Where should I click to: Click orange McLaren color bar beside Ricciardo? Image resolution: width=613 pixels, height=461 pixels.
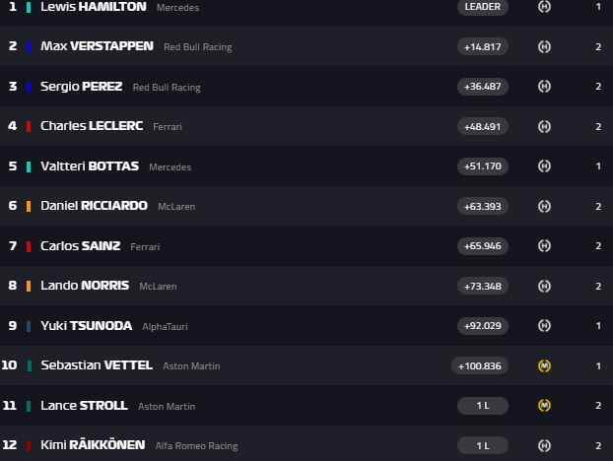[x=30, y=206]
